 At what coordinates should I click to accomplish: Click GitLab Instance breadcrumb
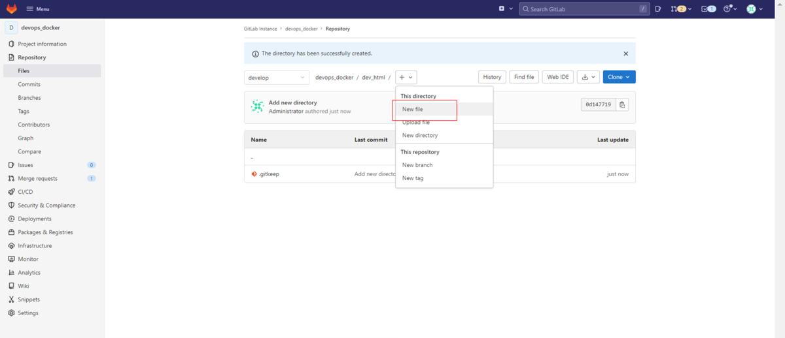pyautogui.click(x=260, y=29)
